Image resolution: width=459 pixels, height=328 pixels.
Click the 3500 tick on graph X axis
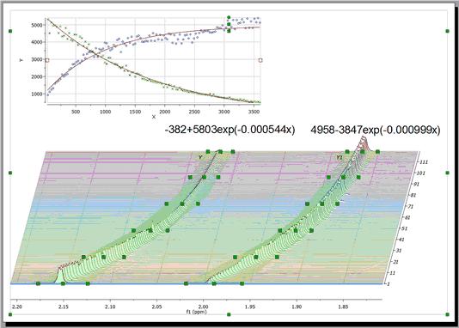pyautogui.click(x=254, y=112)
